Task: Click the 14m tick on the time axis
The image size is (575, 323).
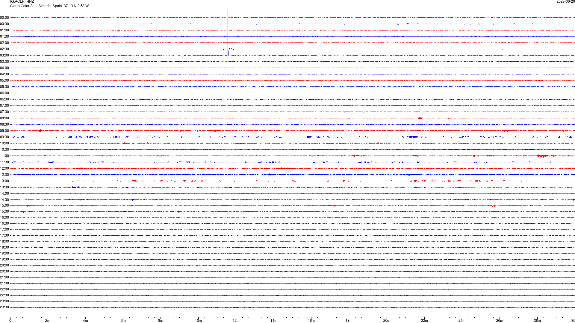Action: tap(274, 321)
